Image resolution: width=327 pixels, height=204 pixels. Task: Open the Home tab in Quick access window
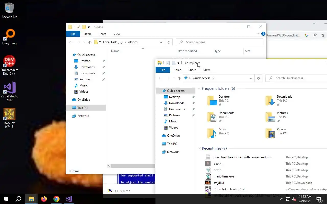tap(177, 70)
